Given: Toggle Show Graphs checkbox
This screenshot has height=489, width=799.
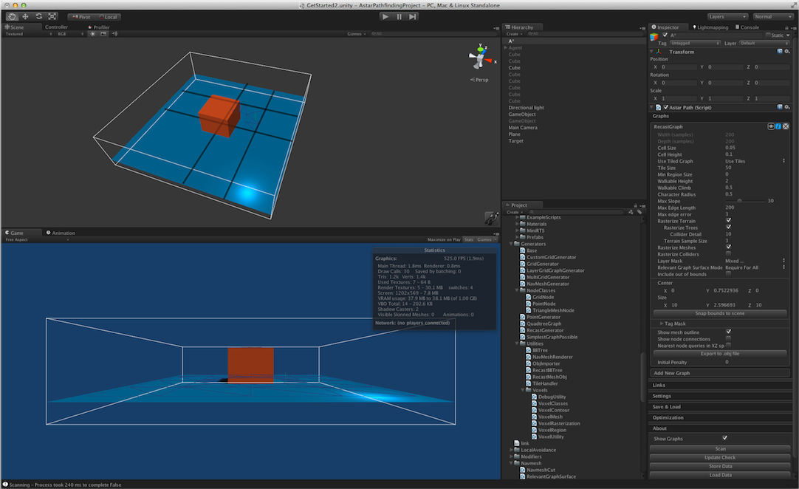Looking at the screenshot, I should tap(725, 438).
